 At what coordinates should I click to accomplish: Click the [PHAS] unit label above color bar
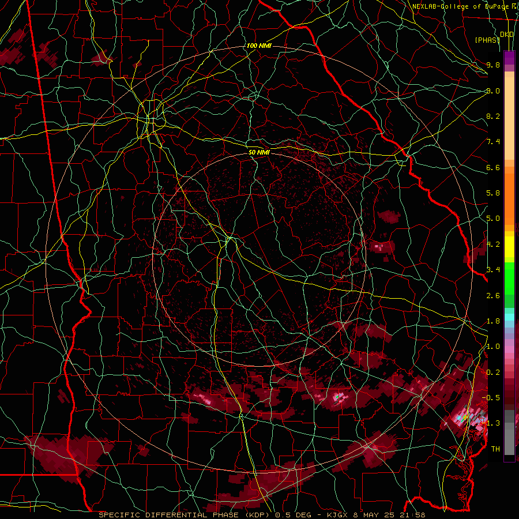487,40
